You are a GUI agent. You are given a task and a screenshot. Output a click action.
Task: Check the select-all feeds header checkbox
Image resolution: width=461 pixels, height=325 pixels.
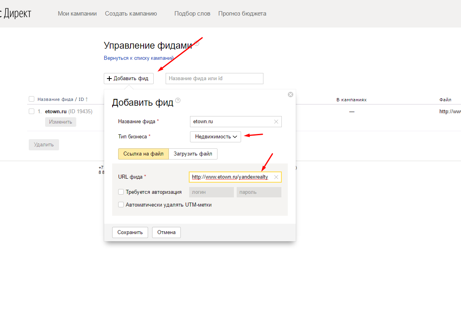tap(32, 99)
